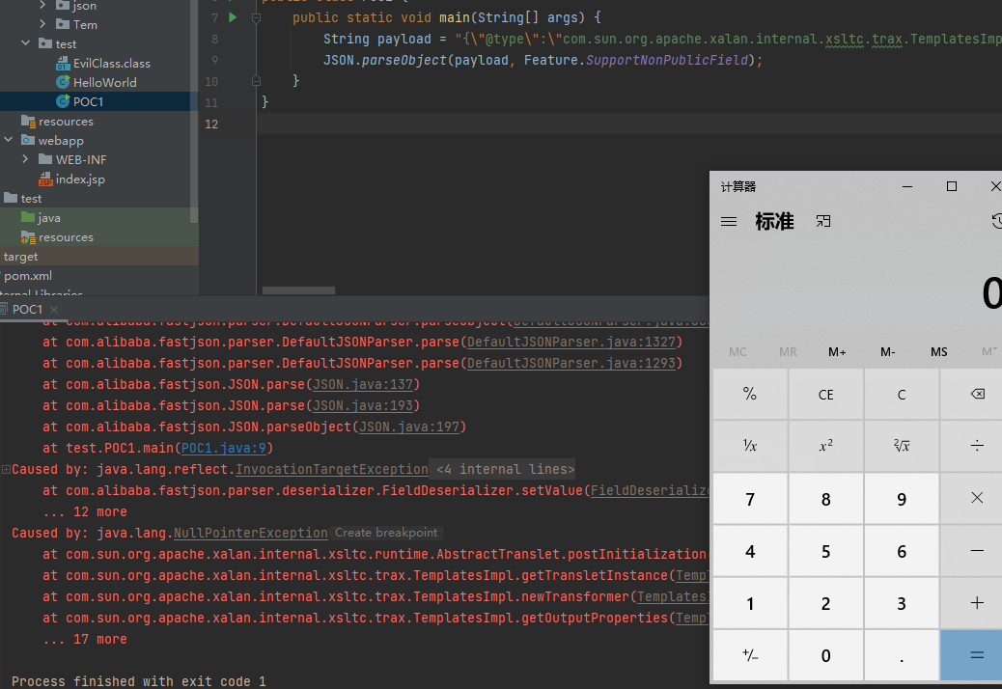Screen dimensions: 1002x689
Task: Click the CE key in Calculator
Action: coord(825,394)
